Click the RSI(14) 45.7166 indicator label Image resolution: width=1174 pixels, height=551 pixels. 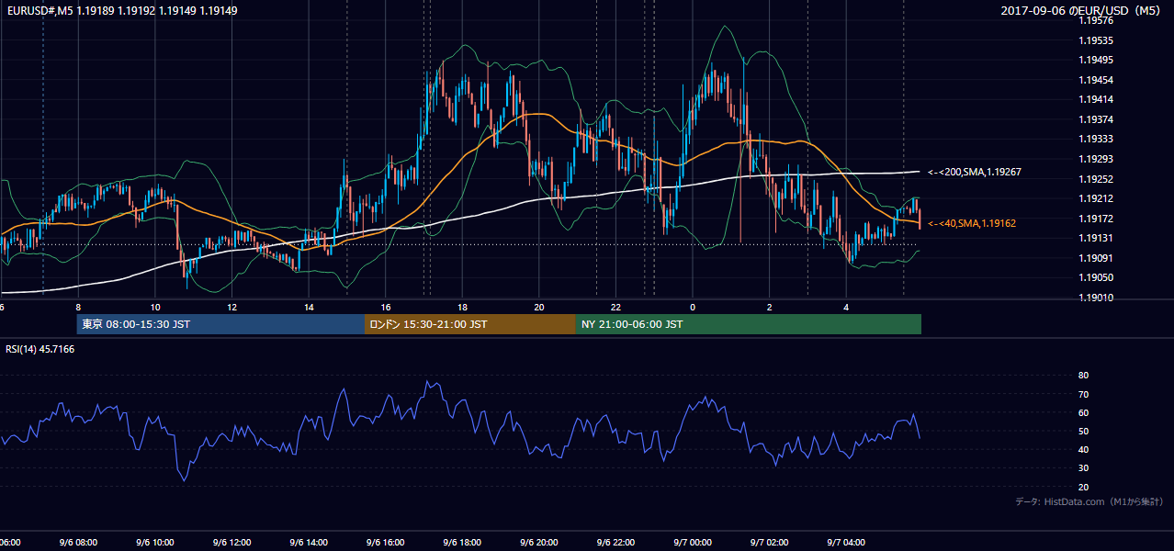pyautogui.click(x=40, y=349)
